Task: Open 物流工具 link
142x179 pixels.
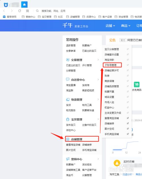Action: coord(87,105)
